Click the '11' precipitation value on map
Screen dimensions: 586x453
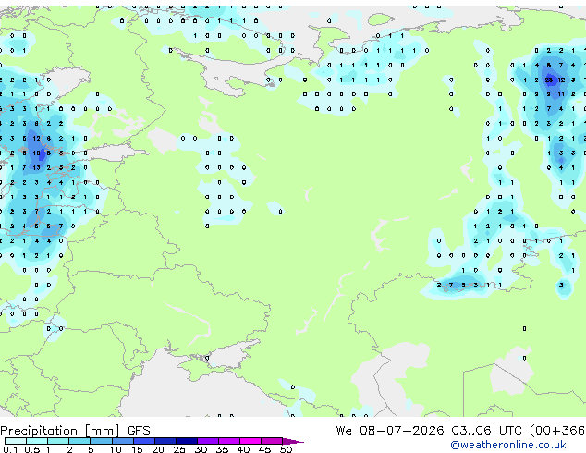pyautogui.click(x=561, y=94)
